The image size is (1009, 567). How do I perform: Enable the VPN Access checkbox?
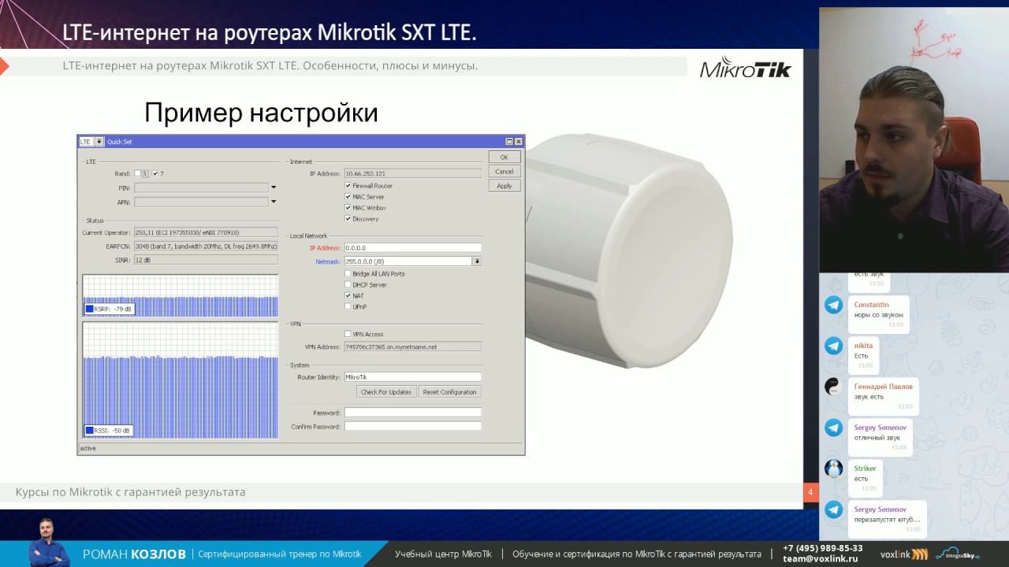click(x=348, y=335)
